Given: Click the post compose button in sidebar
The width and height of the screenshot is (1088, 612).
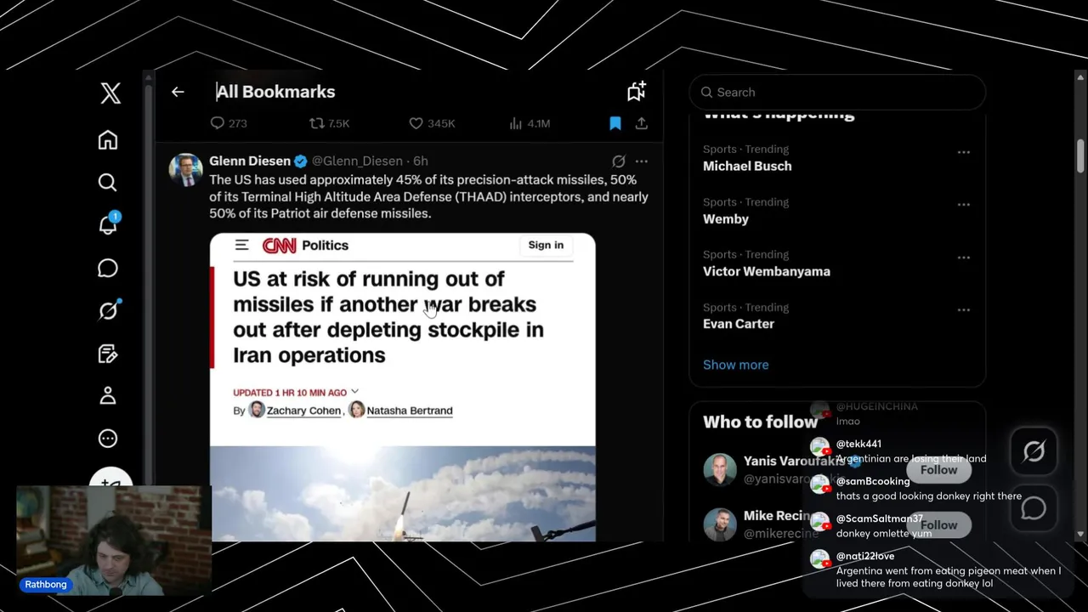Looking at the screenshot, I should click(x=110, y=479).
